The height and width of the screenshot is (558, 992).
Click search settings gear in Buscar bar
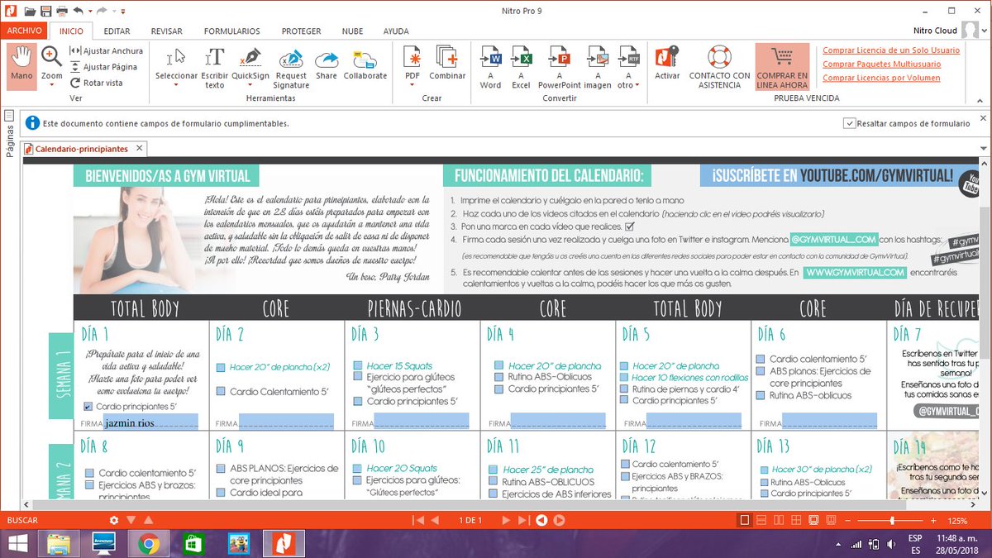point(114,520)
